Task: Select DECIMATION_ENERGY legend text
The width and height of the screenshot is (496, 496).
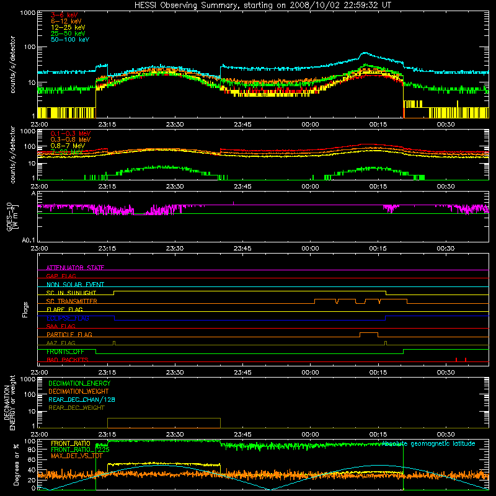Action: click(x=79, y=383)
